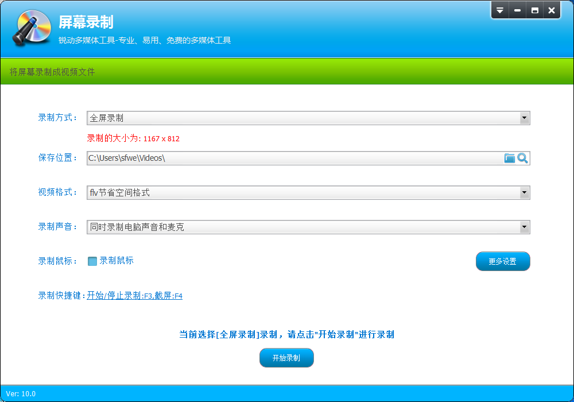This screenshot has height=402, width=574.
Task: Click the magnifier icon to view save location
Action: point(523,158)
